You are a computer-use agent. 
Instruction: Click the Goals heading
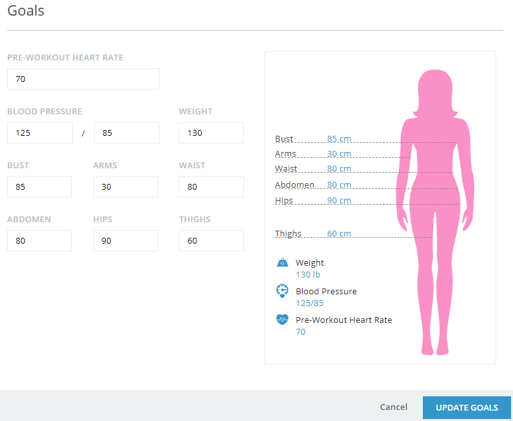[25, 10]
